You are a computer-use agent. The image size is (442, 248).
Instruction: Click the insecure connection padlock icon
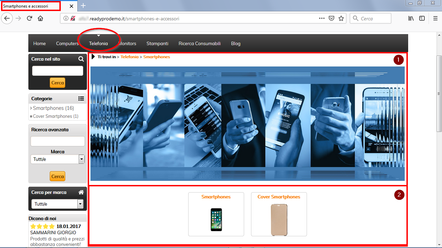[73, 19]
